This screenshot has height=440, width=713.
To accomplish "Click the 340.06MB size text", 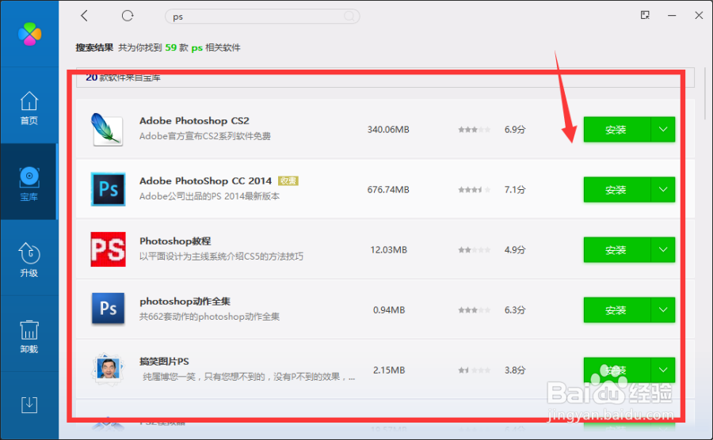I will coord(388,130).
